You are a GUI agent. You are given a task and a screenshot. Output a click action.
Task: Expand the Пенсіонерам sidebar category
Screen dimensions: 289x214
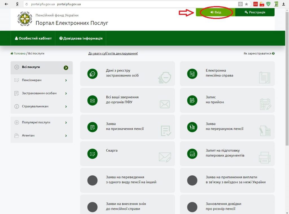pos(41,80)
